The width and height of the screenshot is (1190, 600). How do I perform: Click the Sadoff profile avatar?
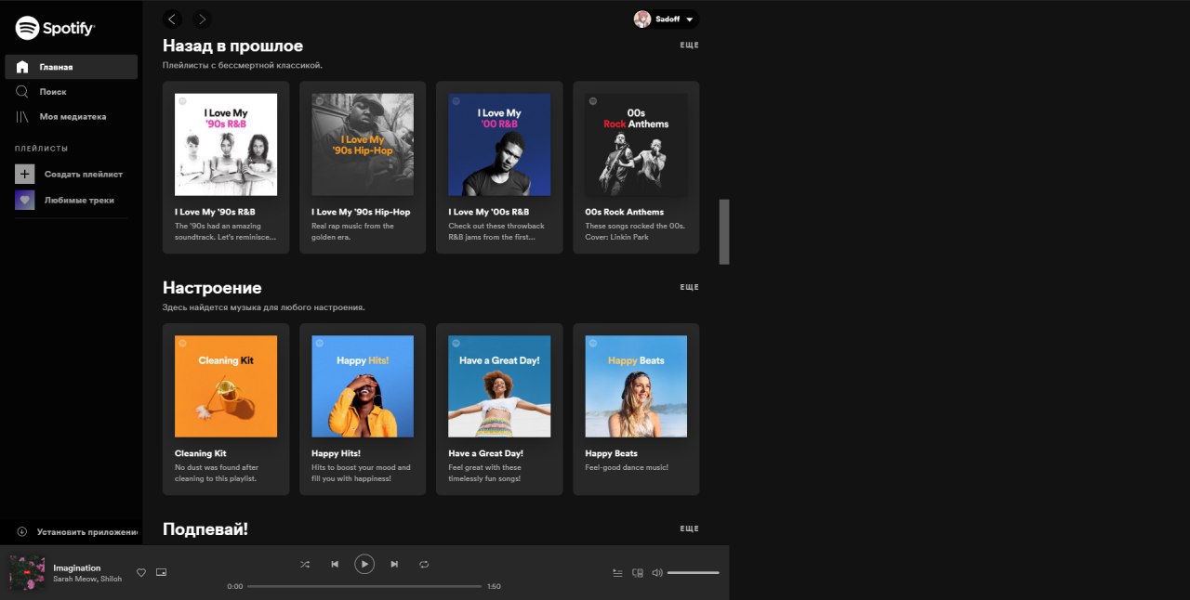coord(642,19)
